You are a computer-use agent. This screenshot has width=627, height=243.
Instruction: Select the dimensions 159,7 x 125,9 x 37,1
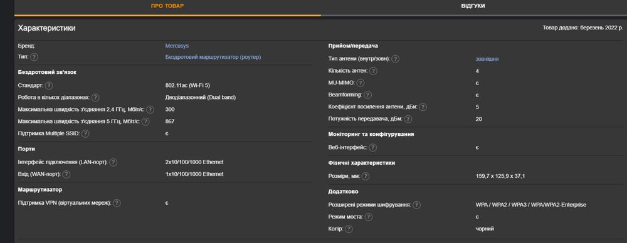500,176
